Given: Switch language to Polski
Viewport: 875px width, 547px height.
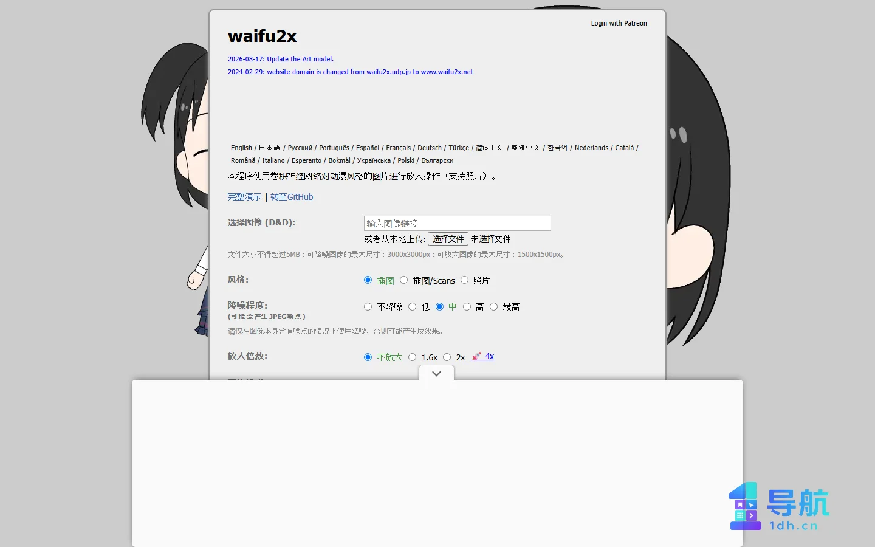Looking at the screenshot, I should [406, 160].
